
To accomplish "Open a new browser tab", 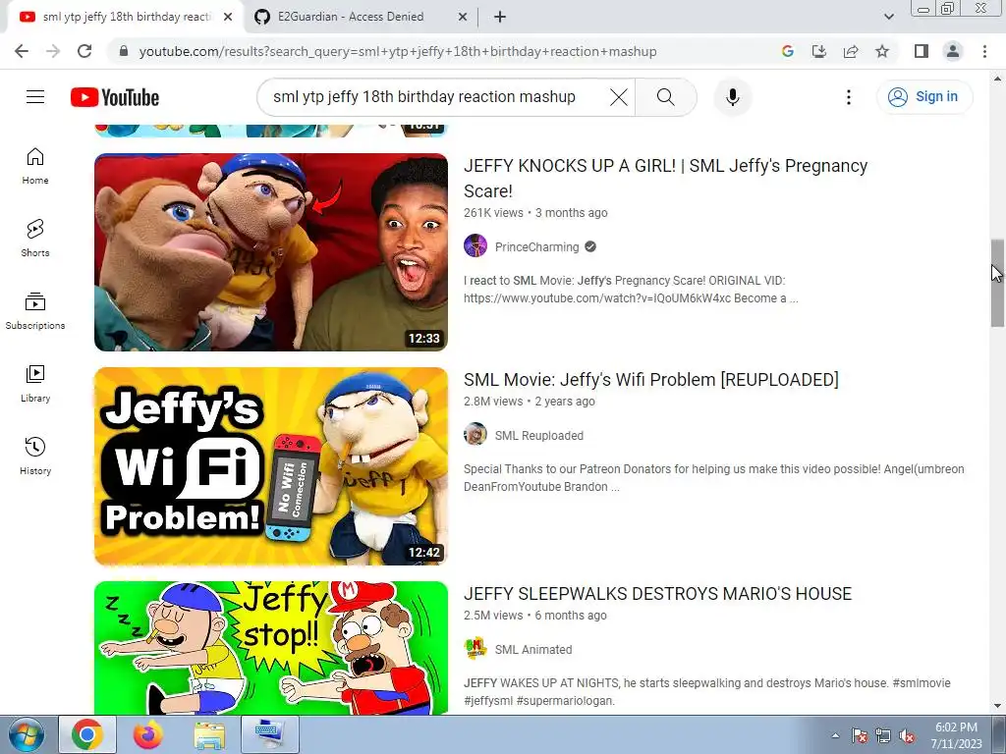I will point(500,18).
